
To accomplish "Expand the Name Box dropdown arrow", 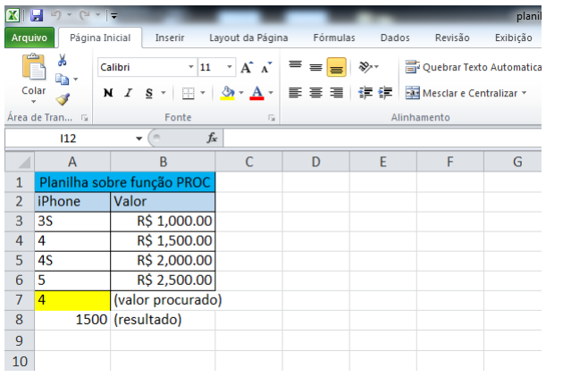I will [x=139, y=138].
